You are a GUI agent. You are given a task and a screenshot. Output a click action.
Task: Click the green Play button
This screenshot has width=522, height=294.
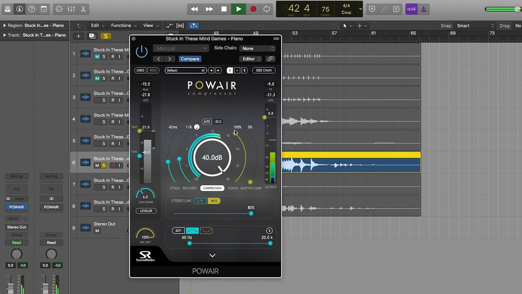(239, 9)
